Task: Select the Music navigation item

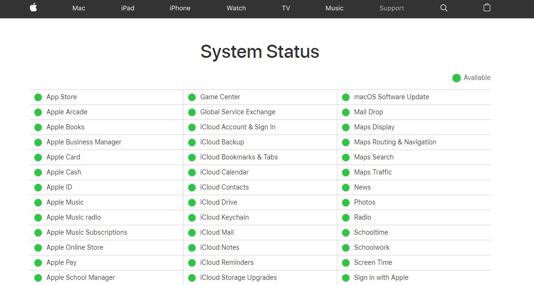Action: pos(335,8)
